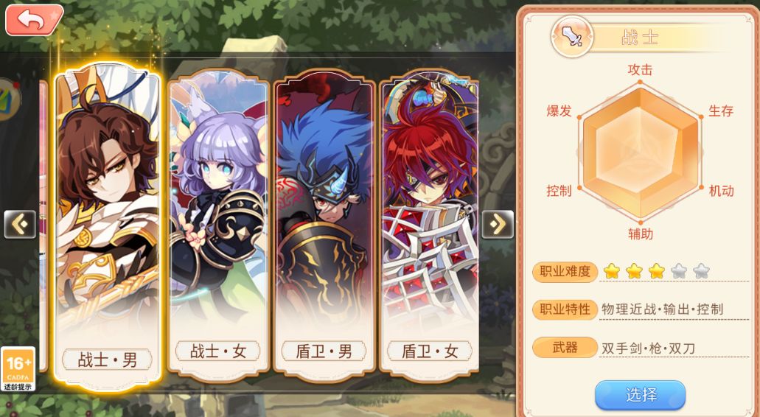Click the 职业特性 label

565,309
